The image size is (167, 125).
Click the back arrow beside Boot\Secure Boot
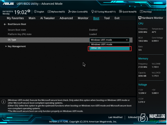pyautogui.click(x=5, y=24)
